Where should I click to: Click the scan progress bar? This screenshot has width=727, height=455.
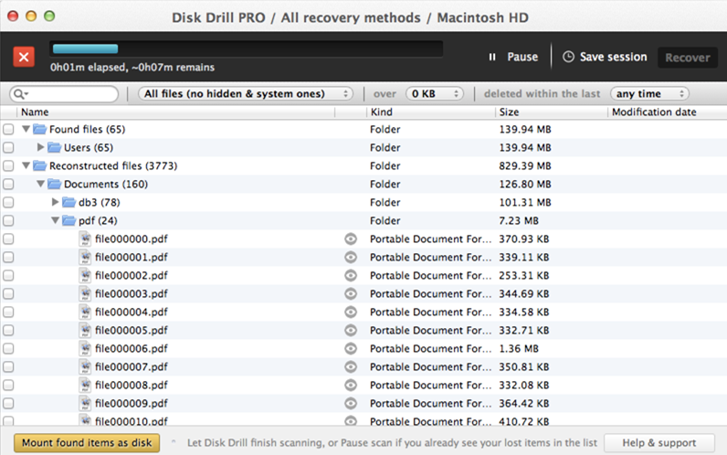(247, 48)
